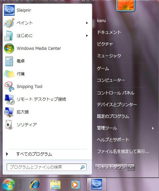Click the Snipping Tool text label
The image size is (159, 191).
pyautogui.click(x=29, y=87)
